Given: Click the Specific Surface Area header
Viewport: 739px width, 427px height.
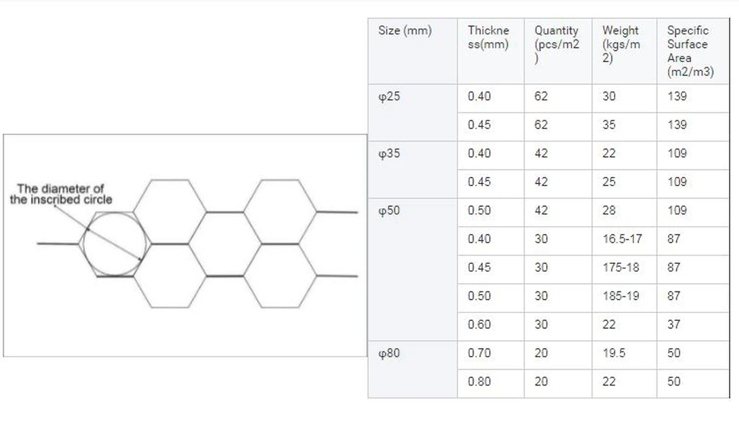Looking at the screenshot, I should (x=690, y=51).
